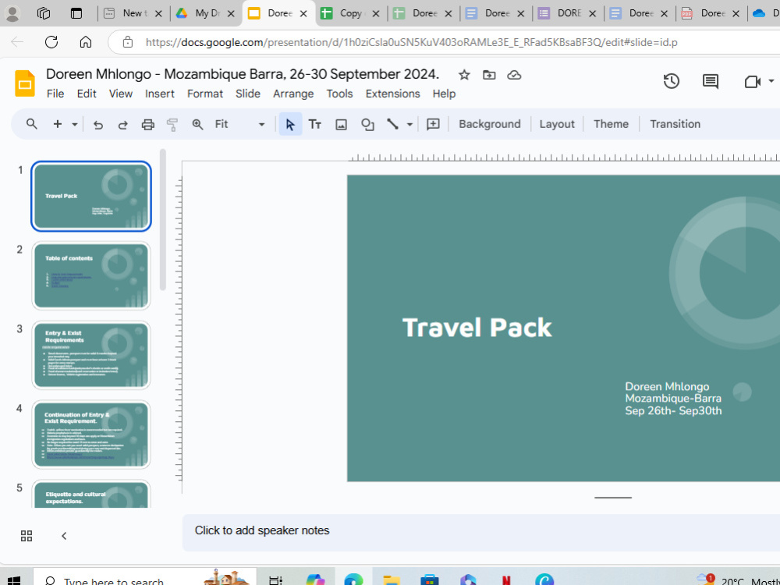The width and height of the screenshot is (780, 585).
Task: Click the browser home button
Action: (86, 42)
